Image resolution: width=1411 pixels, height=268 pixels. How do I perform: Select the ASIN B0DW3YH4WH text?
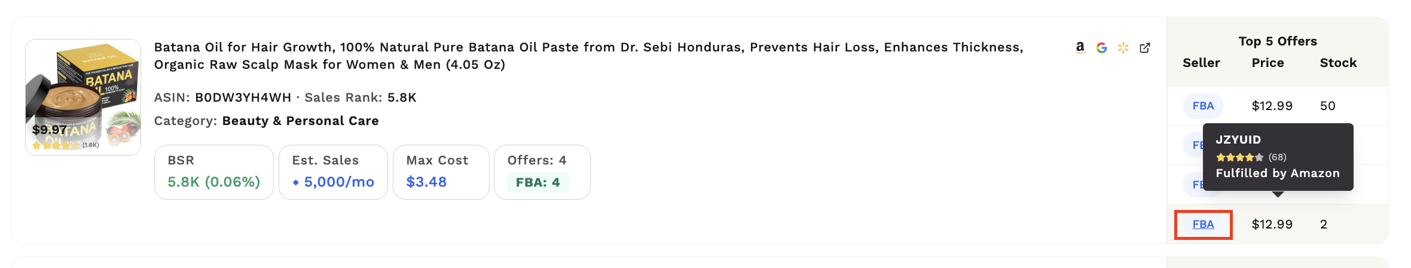click(243, 98)
